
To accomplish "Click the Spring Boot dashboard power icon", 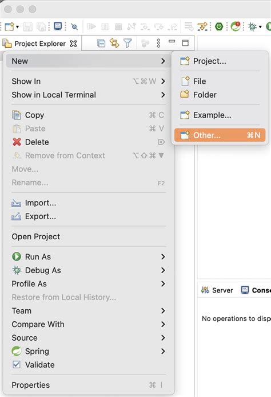I will (x=219, y=26).
